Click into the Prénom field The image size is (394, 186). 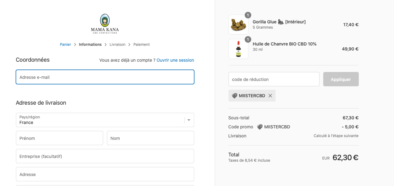(x=60, y=138)
